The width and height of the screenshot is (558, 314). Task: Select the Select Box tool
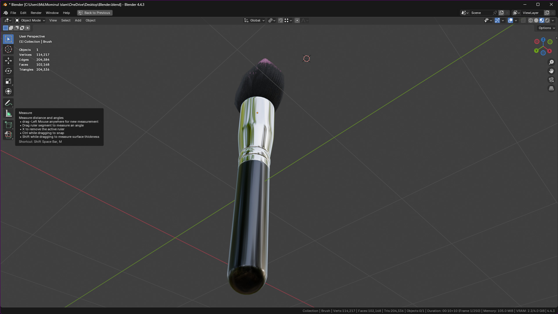tap(8, 39)
